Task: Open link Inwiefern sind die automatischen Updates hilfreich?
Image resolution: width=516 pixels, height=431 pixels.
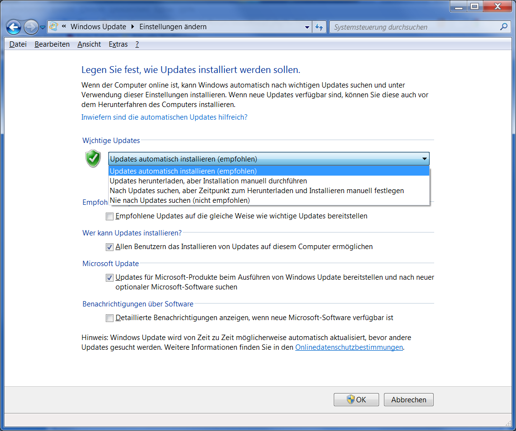Action: tap(164, 117)
